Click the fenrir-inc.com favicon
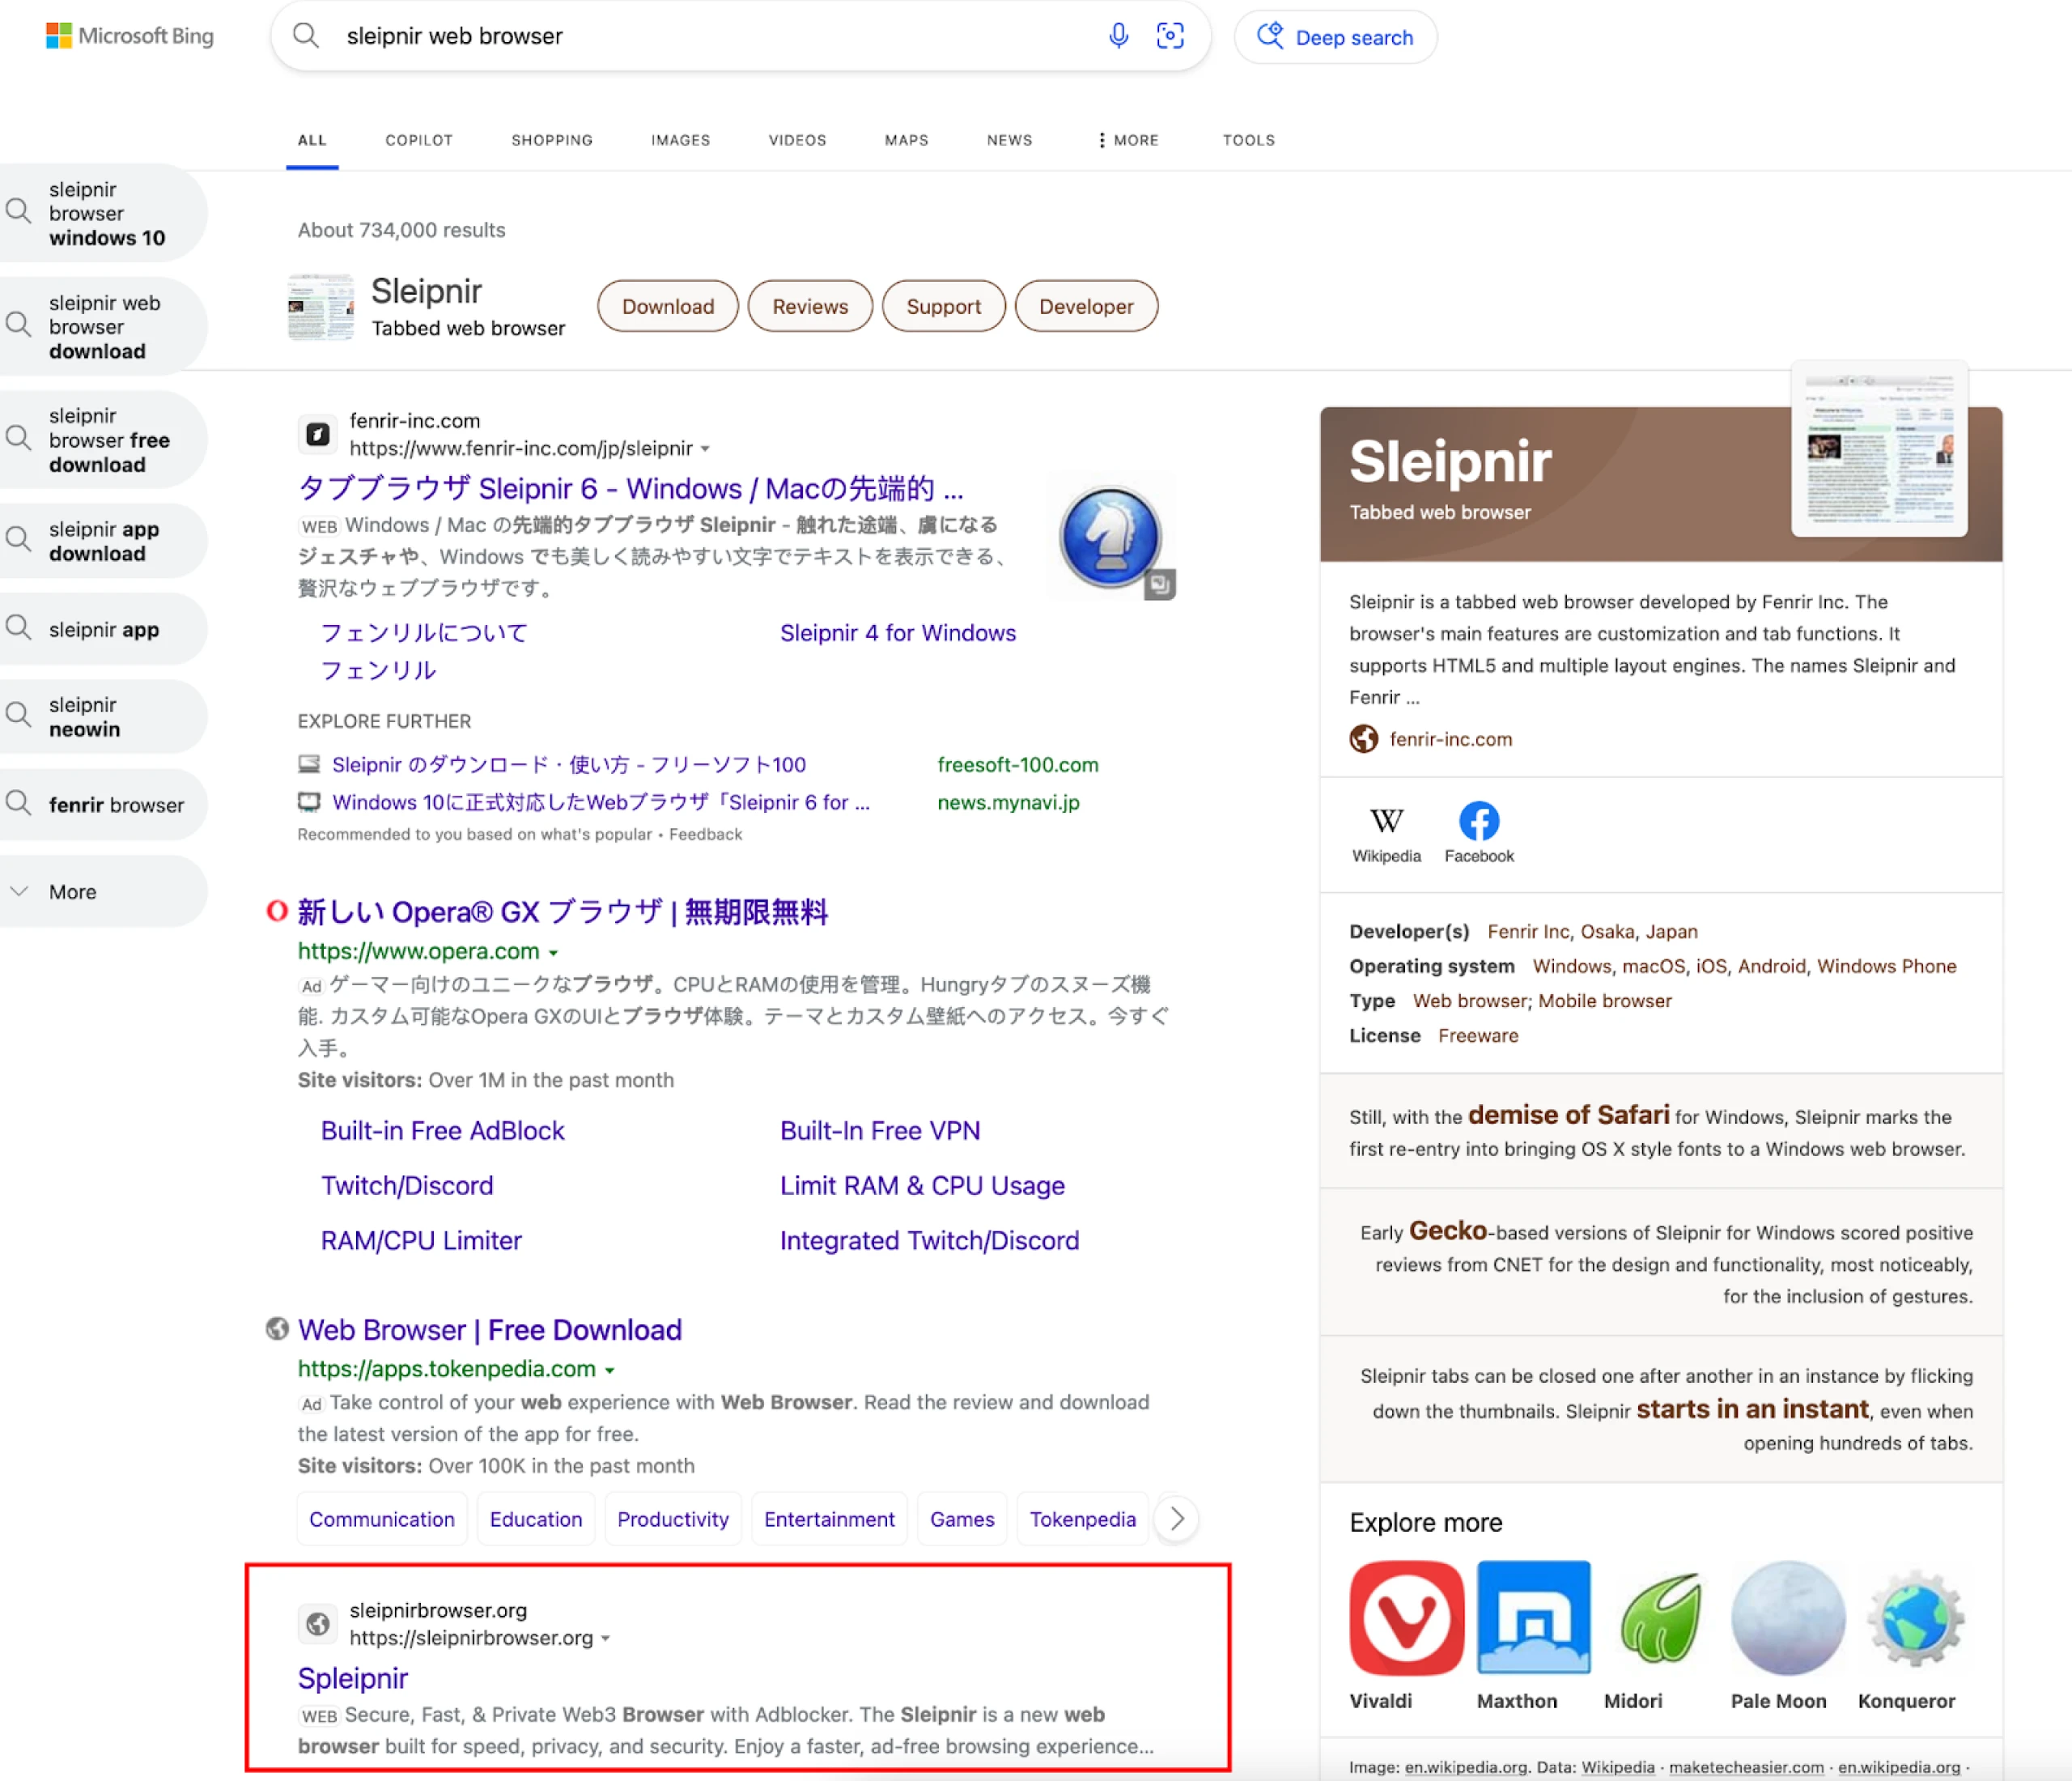This screenshot has width=2072, height=1781. [x=318, y=434]
